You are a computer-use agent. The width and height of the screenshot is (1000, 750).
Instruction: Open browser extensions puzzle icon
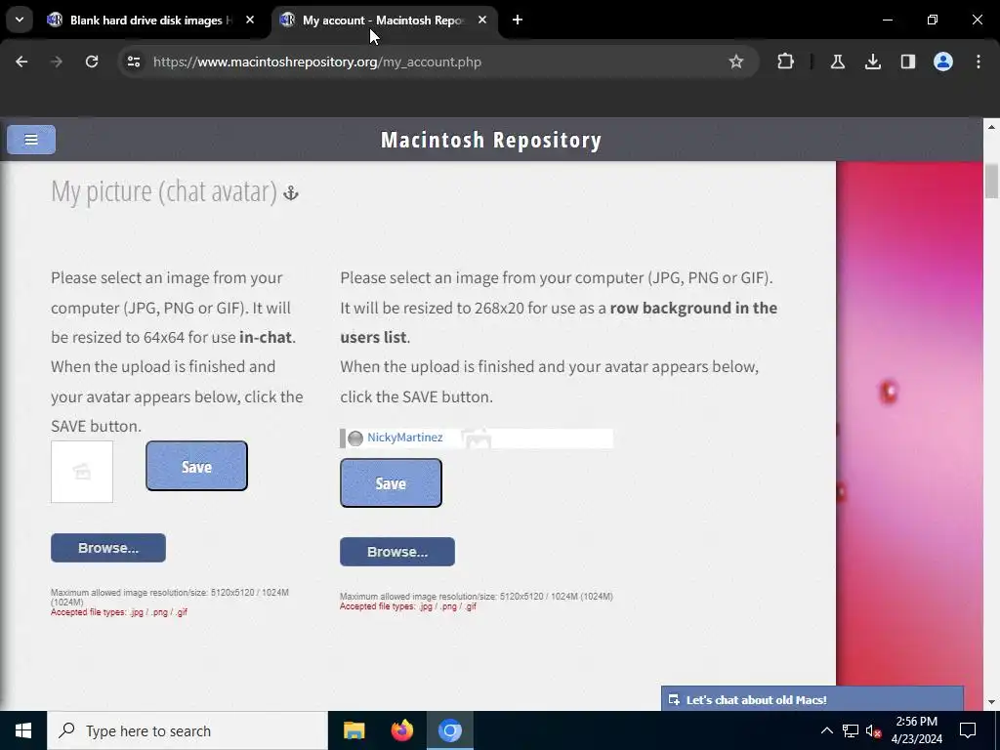coord(786,62)
